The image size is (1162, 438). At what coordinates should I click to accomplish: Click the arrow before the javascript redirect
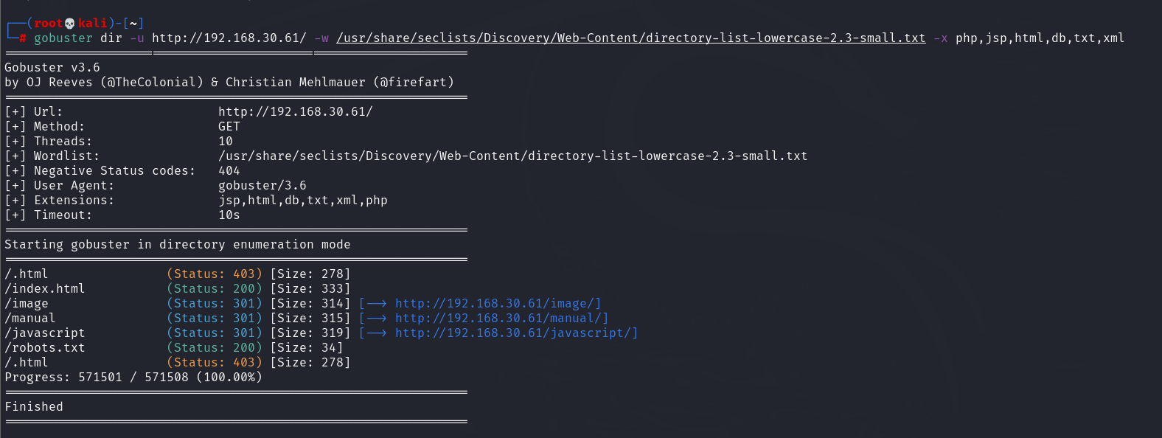click(377, 333)
